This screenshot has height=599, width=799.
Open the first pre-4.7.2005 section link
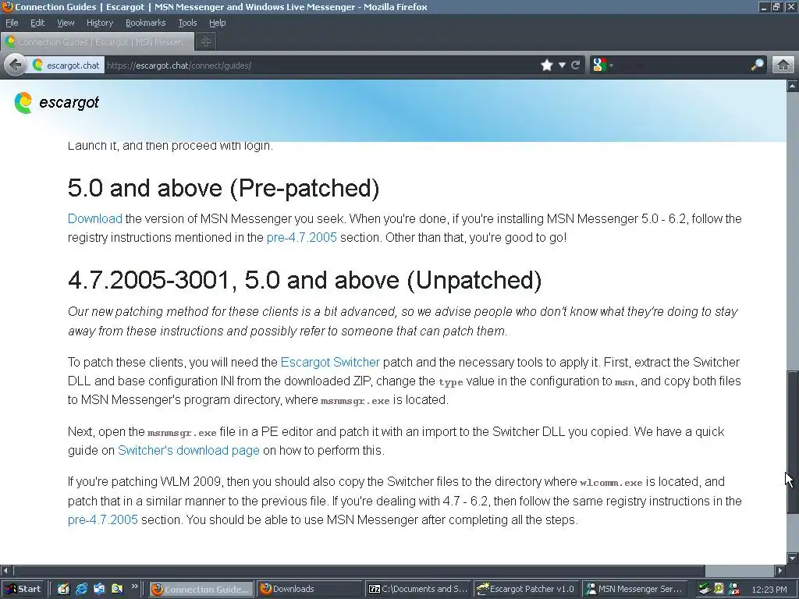click(x=302, y=237)
